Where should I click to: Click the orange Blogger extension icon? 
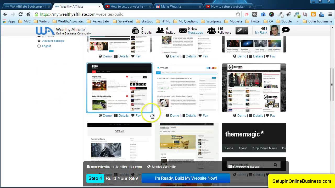(x=313, y=14)
